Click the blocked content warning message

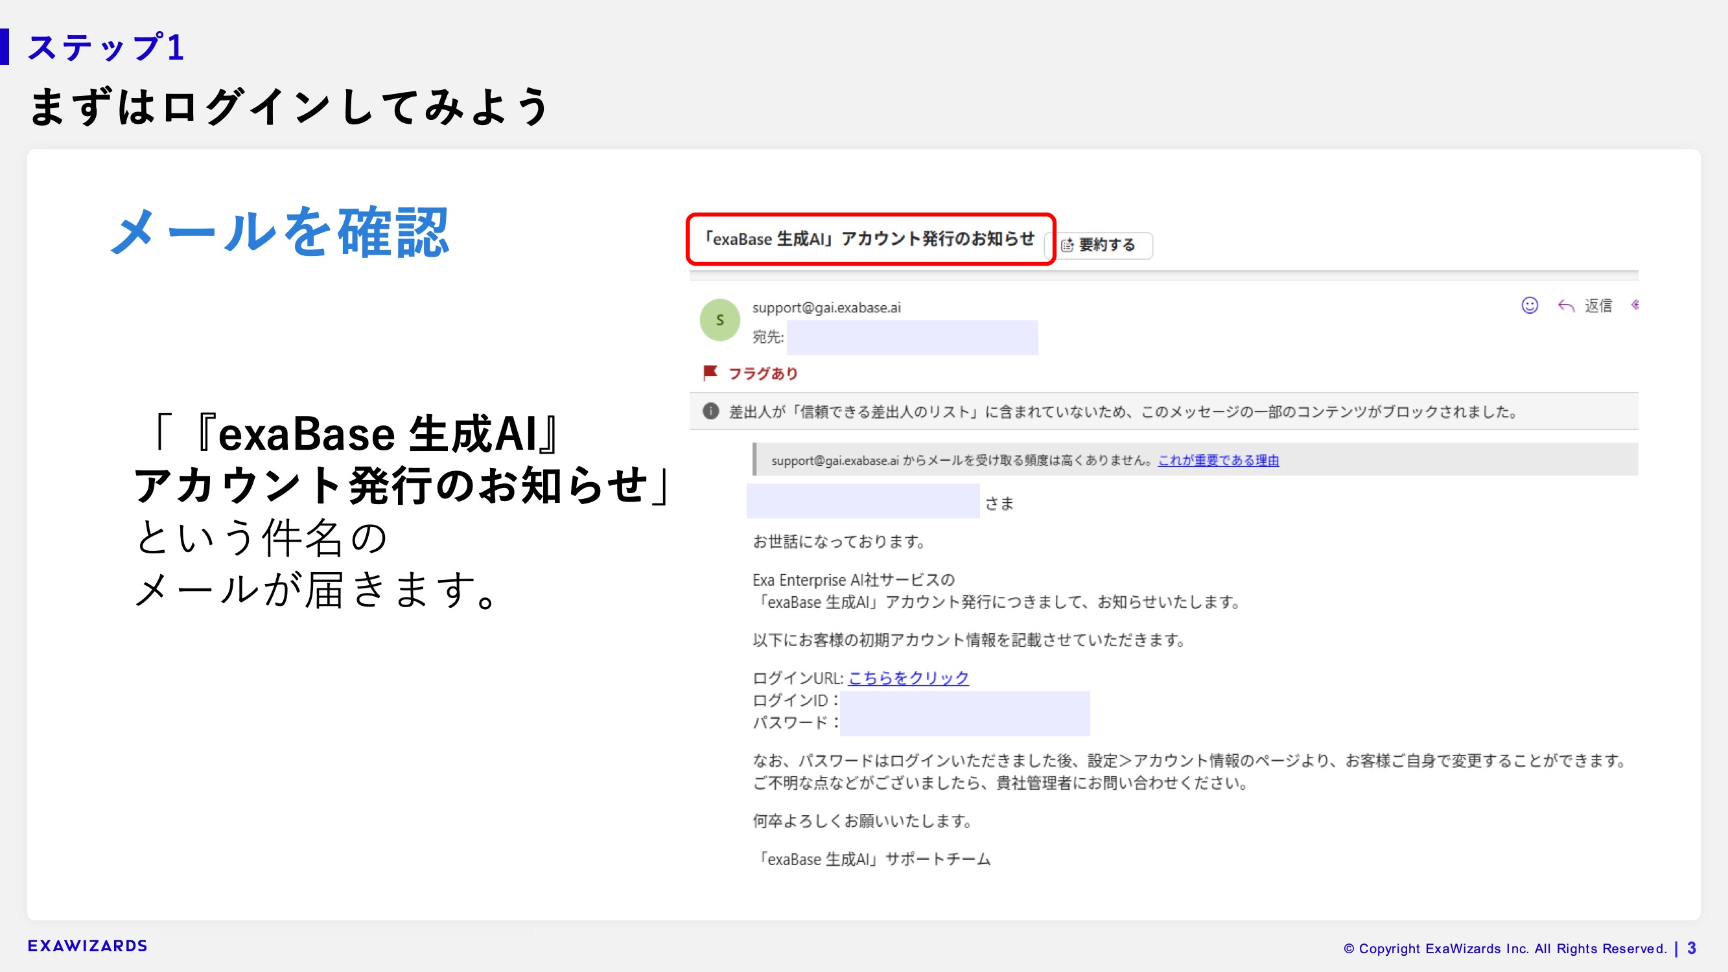(1124, 412)
